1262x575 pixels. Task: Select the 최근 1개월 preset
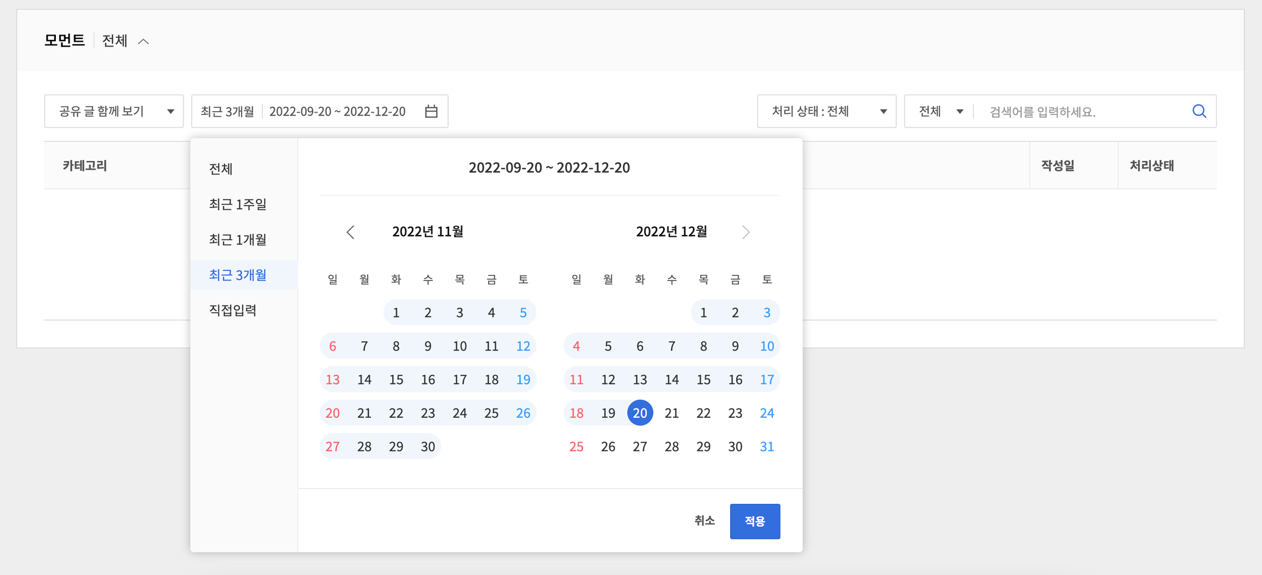point(238,240)
